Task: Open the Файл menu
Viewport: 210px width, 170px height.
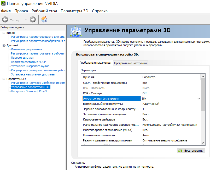Action: pos(5,11)
